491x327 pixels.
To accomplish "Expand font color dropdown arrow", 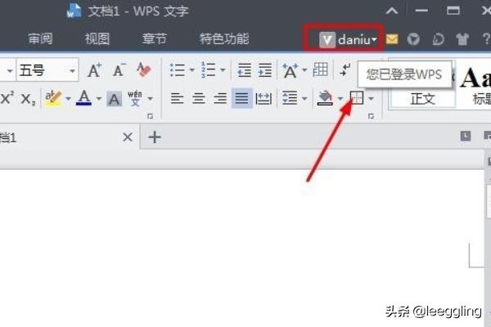I will (99, 99).
